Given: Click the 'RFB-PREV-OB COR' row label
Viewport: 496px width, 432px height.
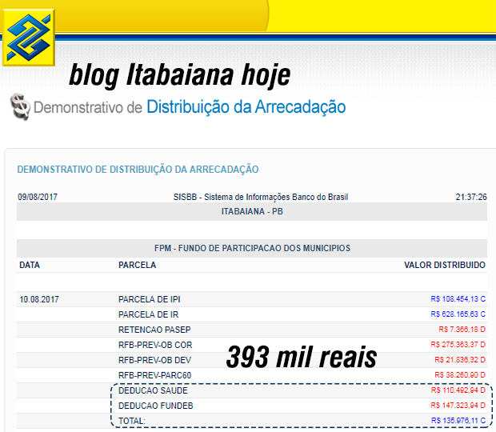Looking at the screenshot, I should tap(155, 345).
